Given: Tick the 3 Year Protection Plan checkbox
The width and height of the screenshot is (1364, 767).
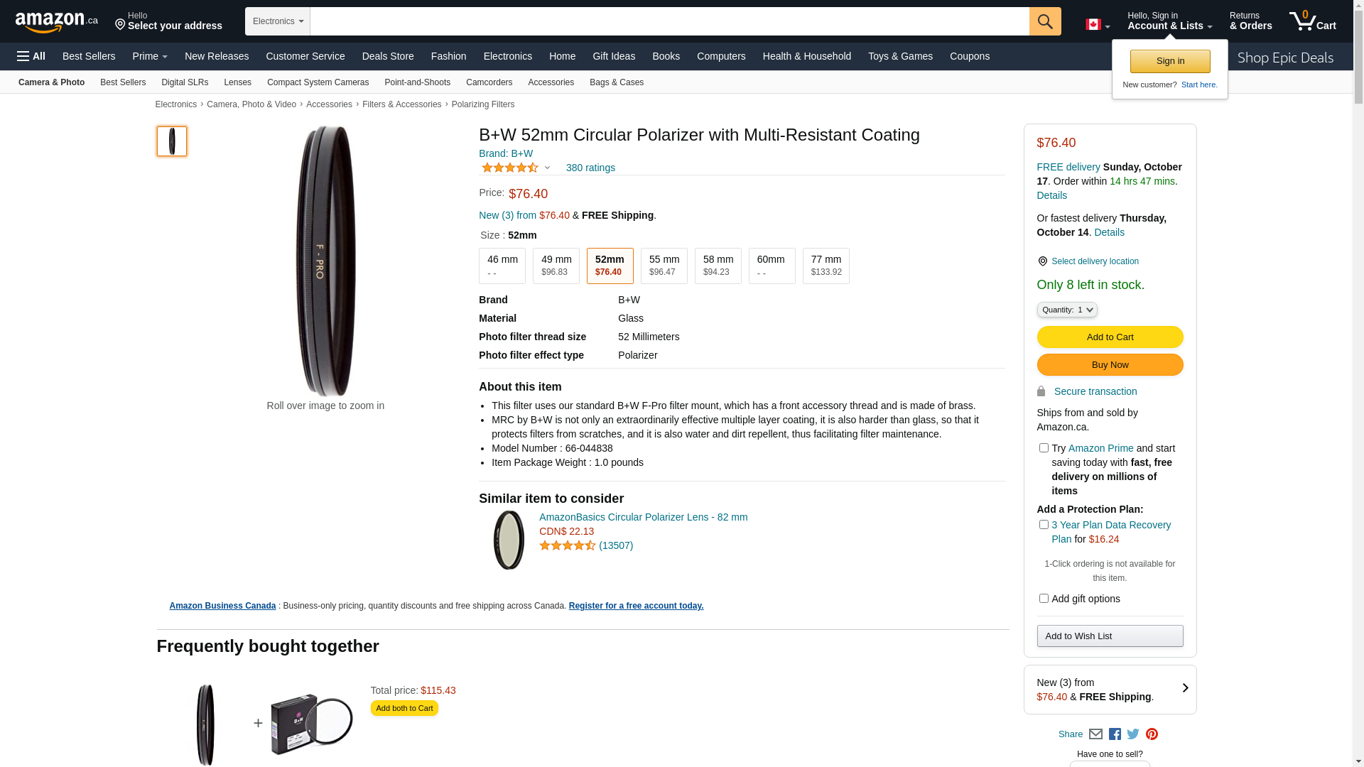Looking at the screenshot, I should 1044,525.
